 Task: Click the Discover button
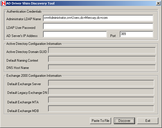[x=124, y=121]
